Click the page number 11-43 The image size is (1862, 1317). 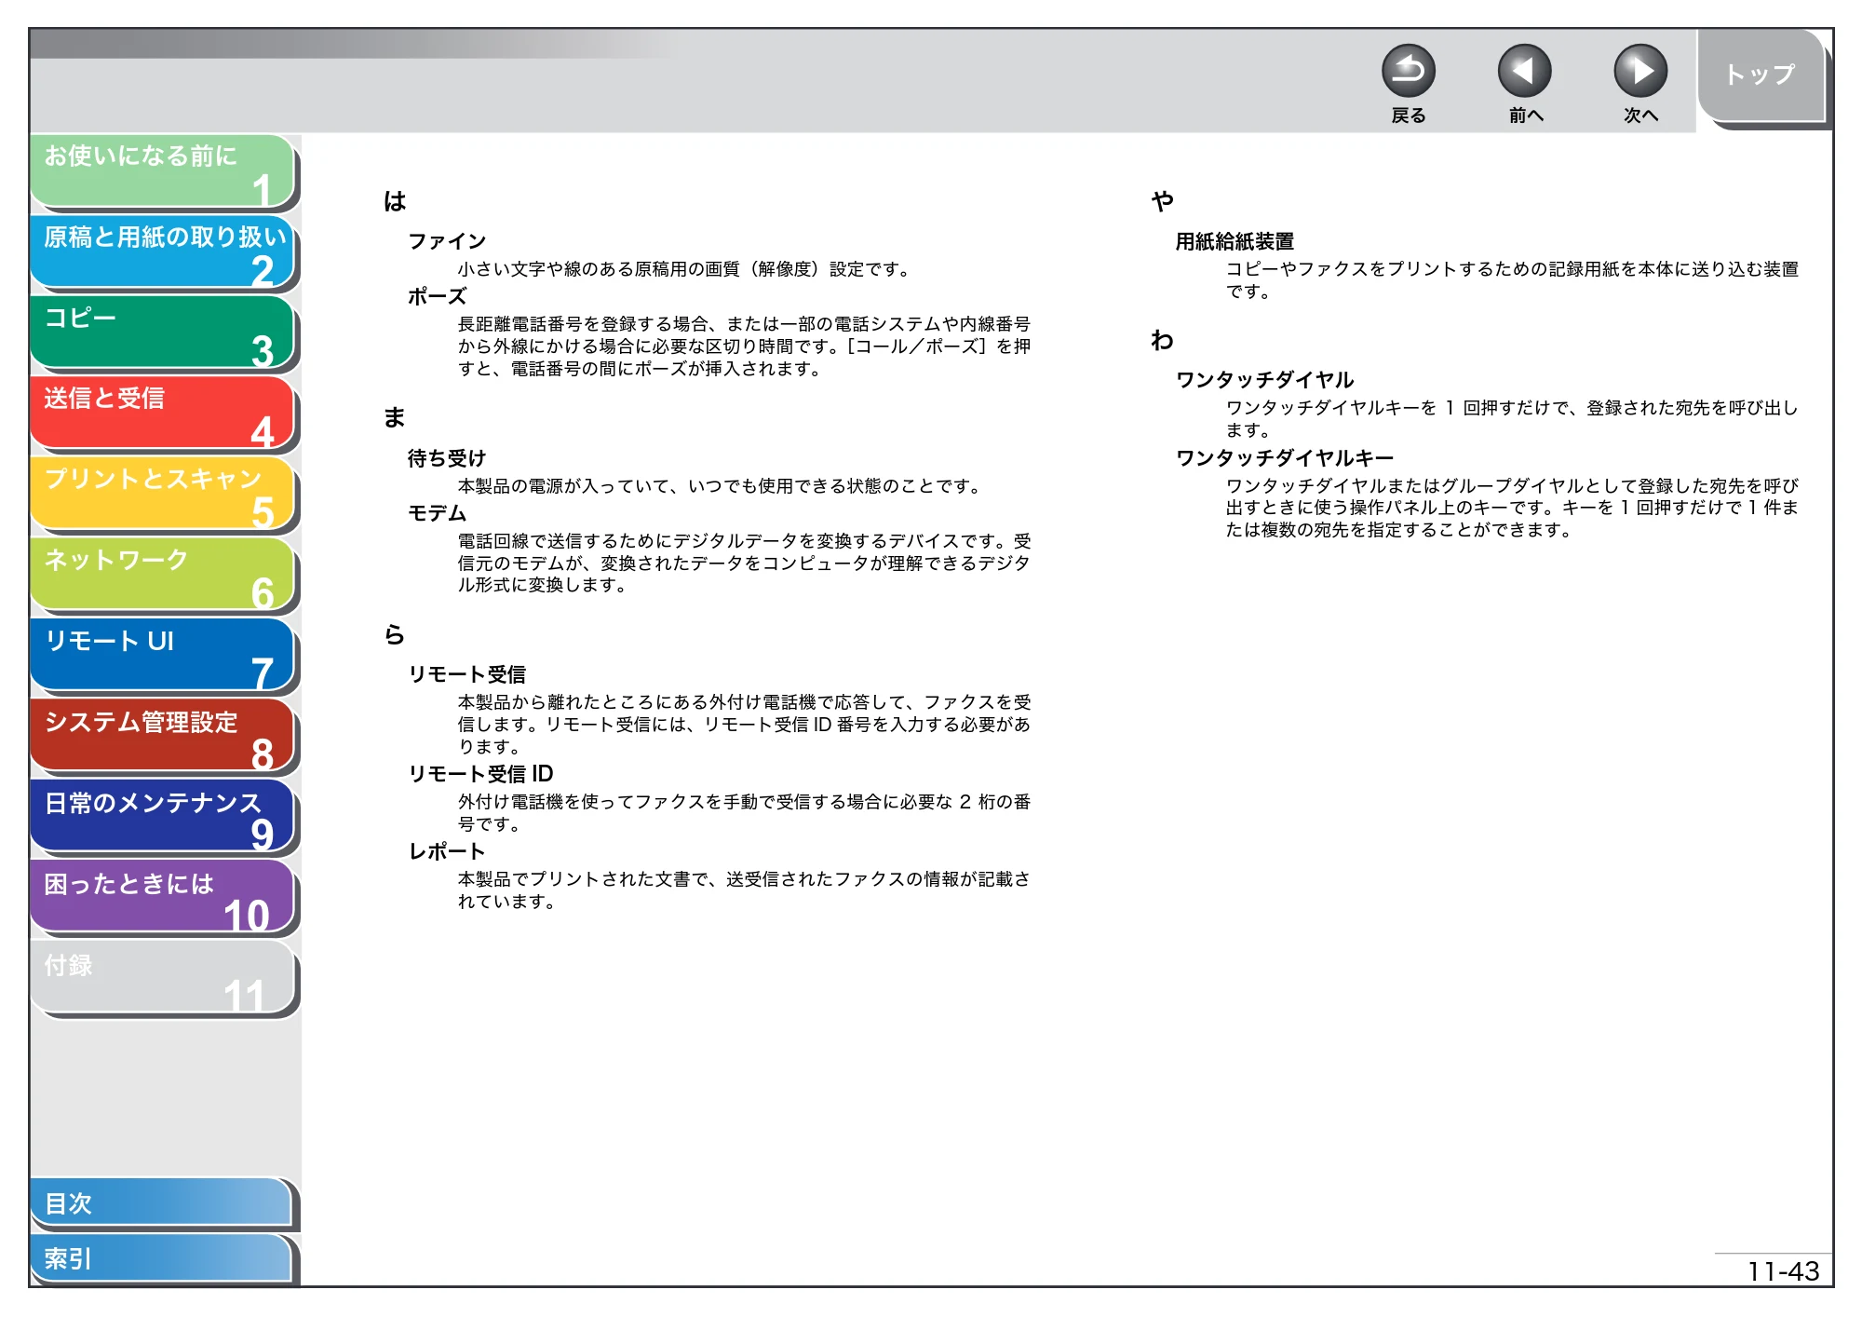tap(1783, 1271)
